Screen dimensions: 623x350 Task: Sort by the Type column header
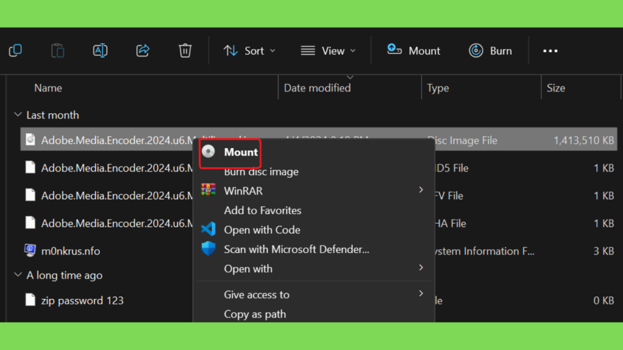438,87
